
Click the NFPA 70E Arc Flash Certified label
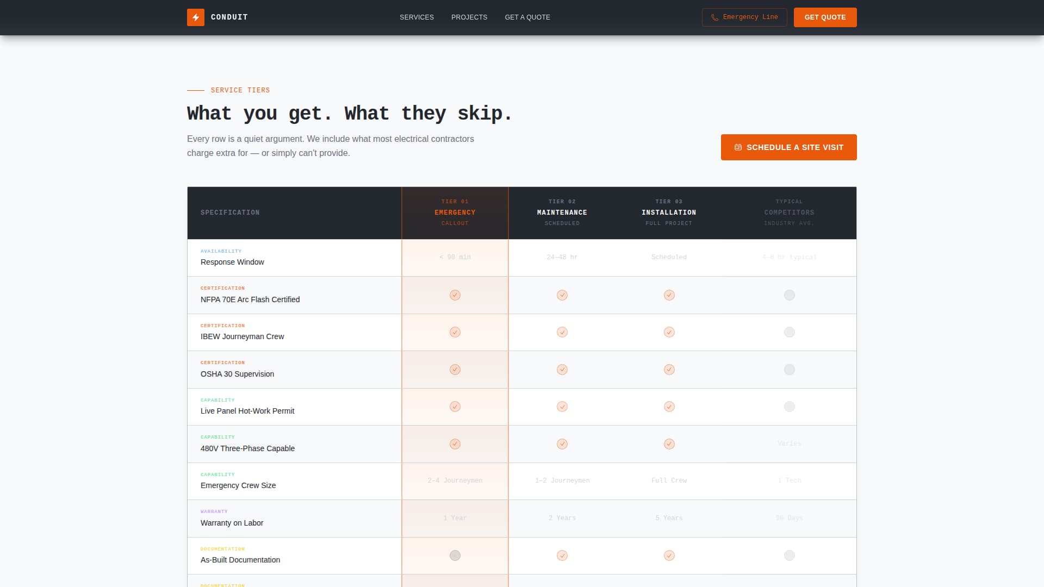(250, 299)
